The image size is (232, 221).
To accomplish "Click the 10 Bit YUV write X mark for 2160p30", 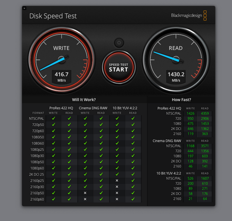I will [117, 187].
